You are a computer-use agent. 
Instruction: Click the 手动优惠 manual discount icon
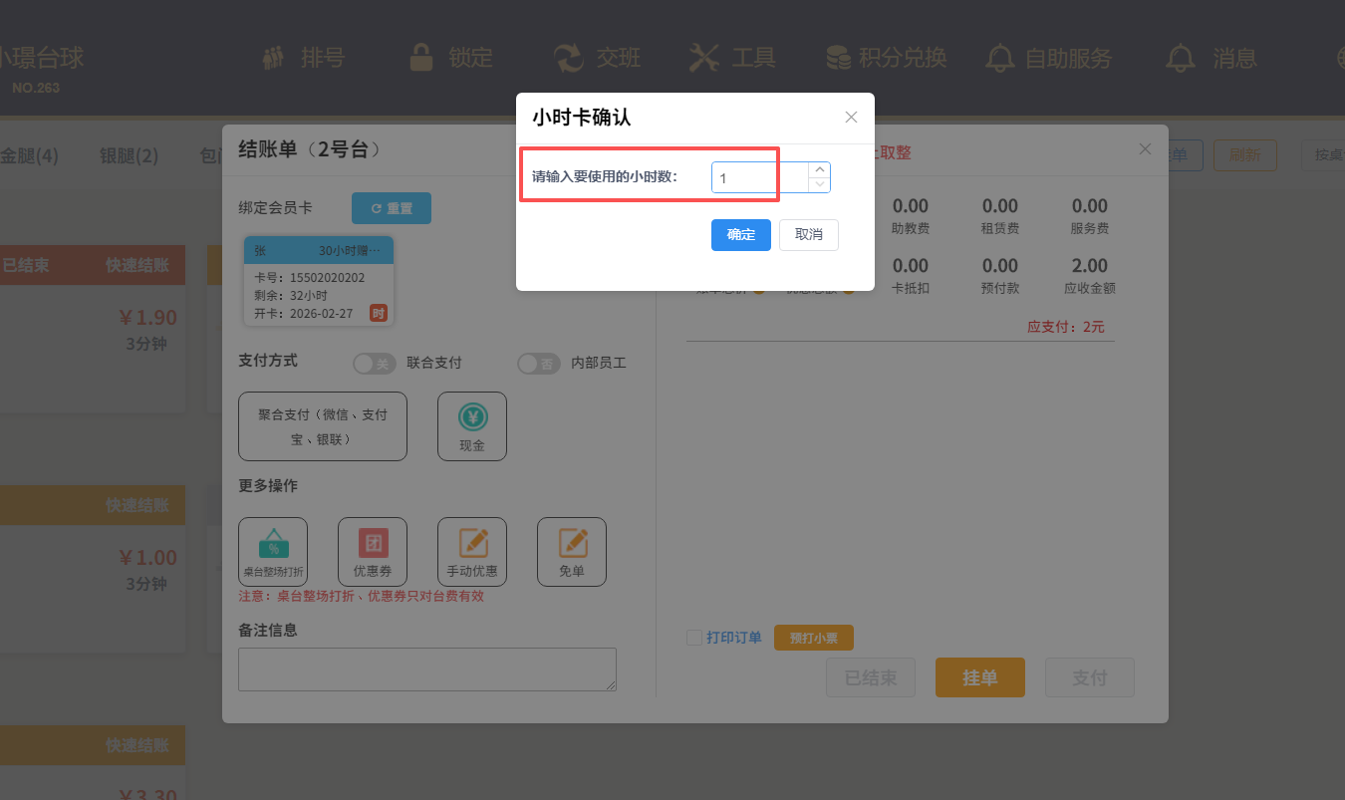[472, 543]
